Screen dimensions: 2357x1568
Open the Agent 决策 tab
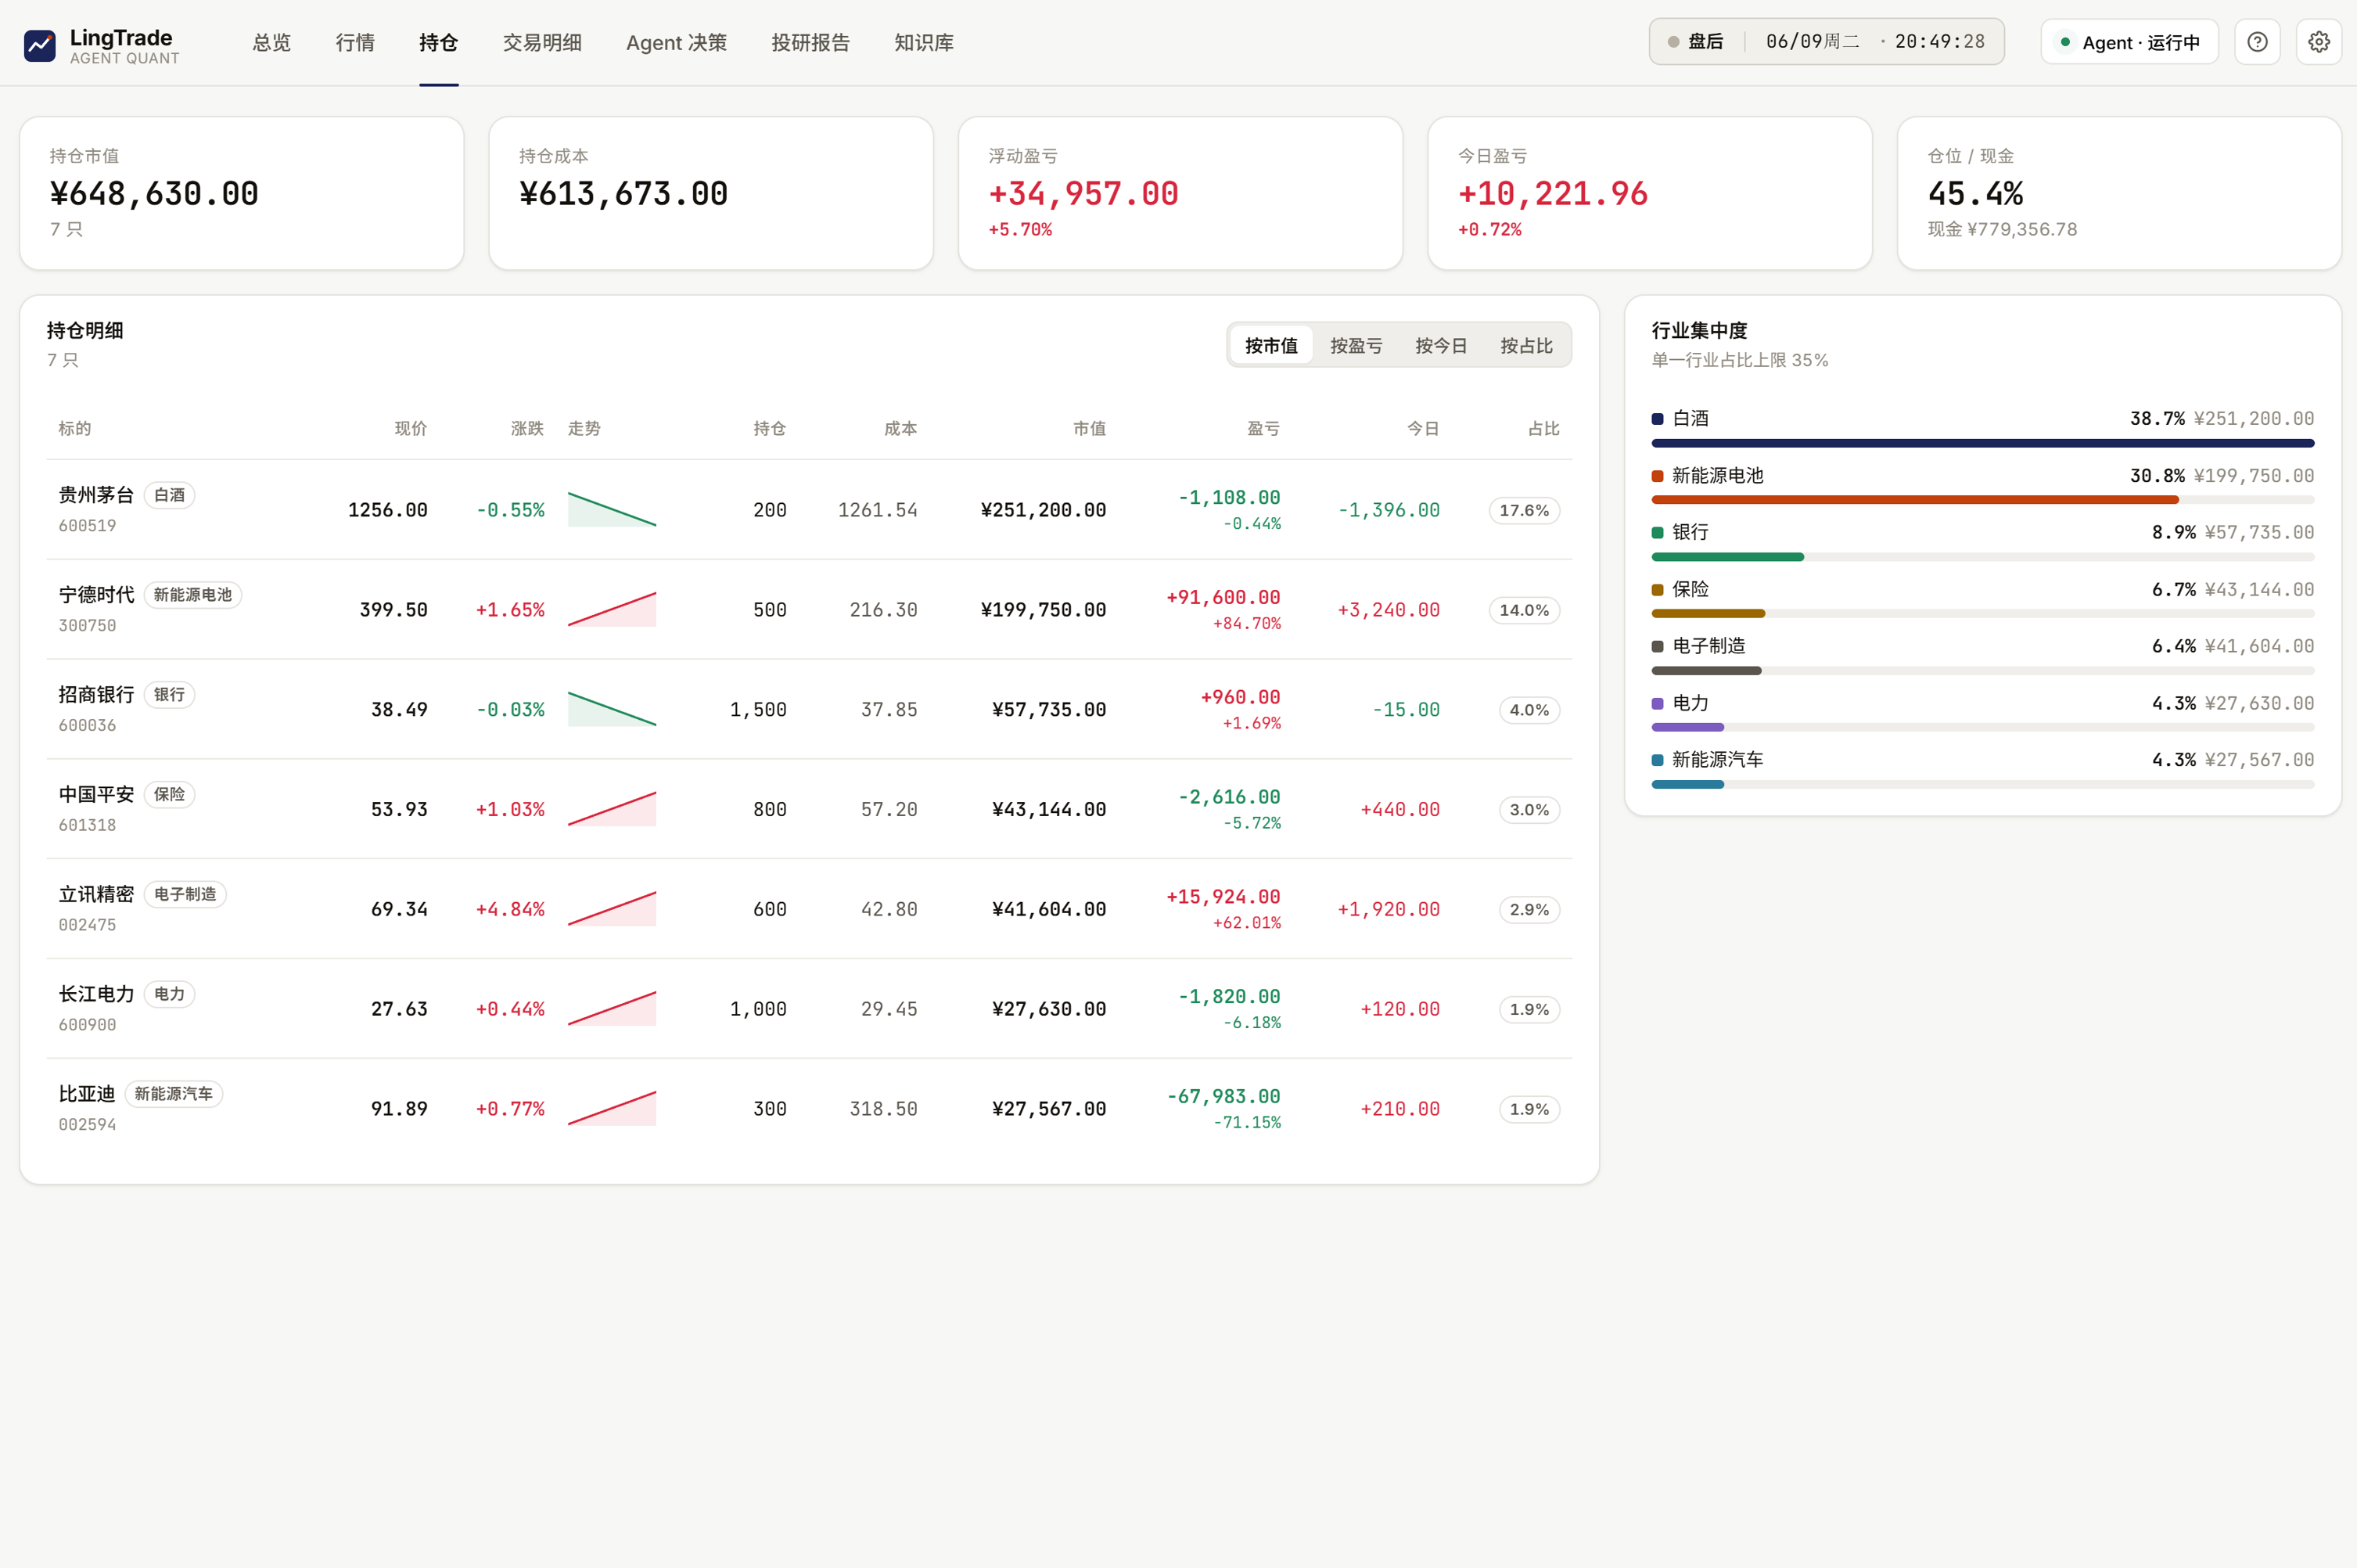[x=677, y=43]
